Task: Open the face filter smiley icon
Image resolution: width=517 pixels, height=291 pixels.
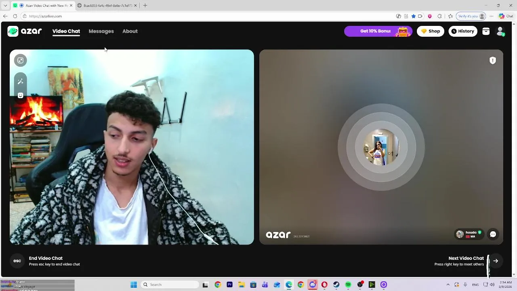Action: point(20,95)
